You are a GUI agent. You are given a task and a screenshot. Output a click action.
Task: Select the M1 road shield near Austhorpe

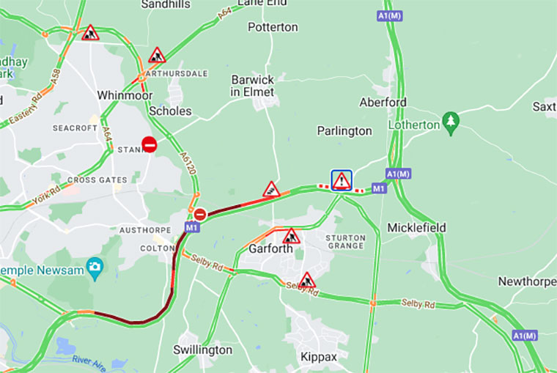(x=192, y=227)
